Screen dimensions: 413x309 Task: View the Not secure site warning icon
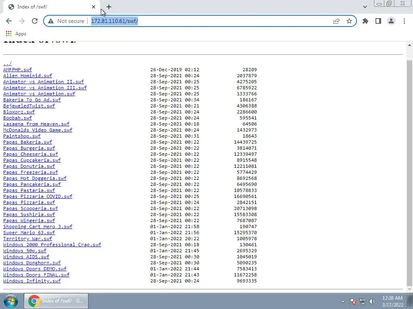click(51, 21)
